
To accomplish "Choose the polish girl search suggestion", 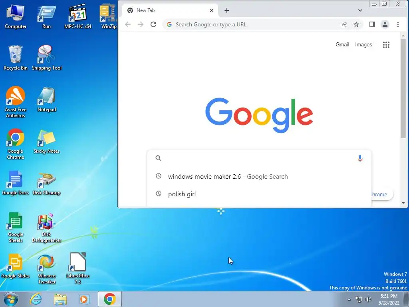I will [259, 194].
